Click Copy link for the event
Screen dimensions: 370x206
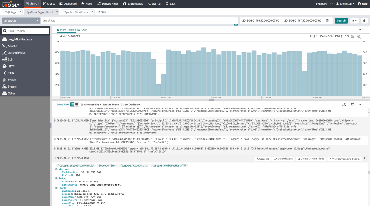click(263, 159)
